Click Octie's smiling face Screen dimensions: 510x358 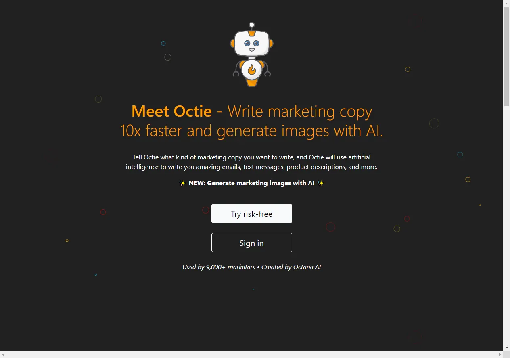251,44
